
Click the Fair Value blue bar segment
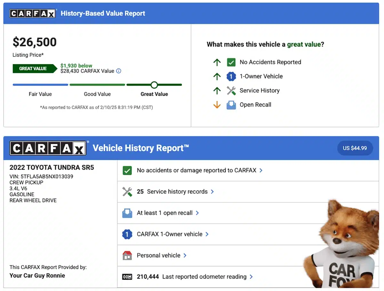coord(40,85)
